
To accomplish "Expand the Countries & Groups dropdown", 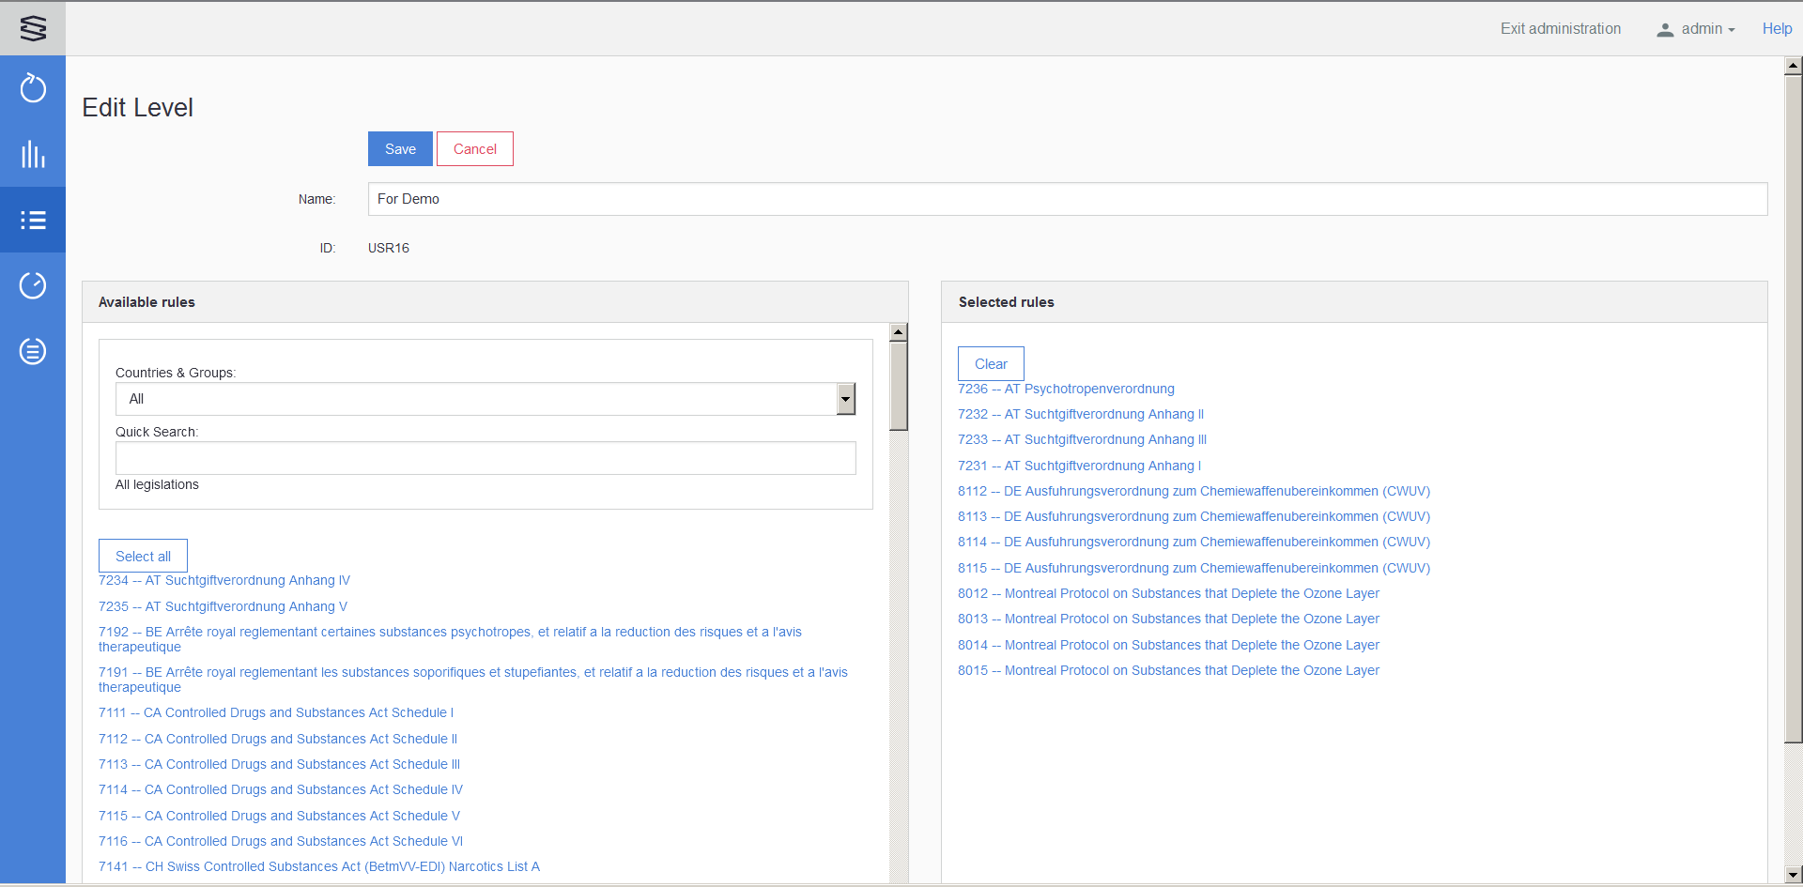I will pos(845,399).
